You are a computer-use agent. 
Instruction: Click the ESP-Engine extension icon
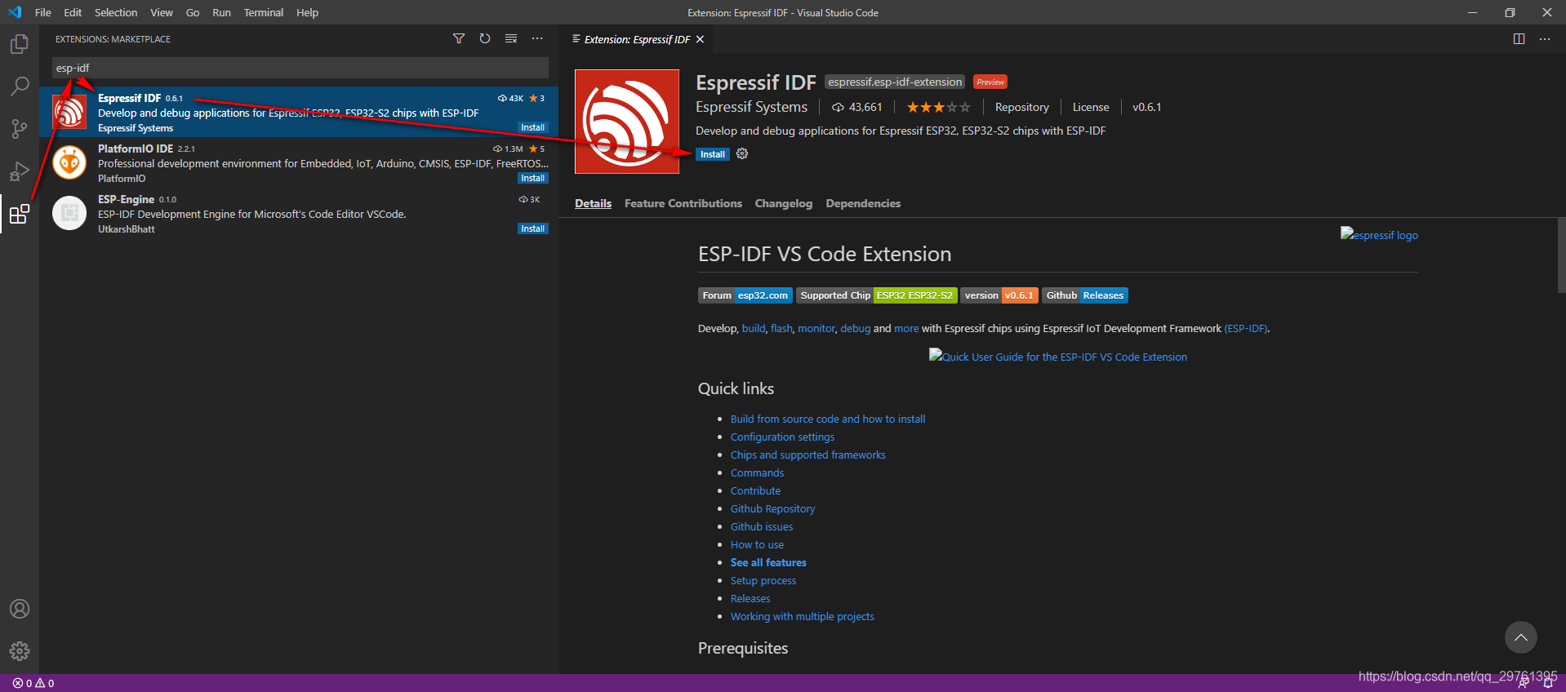[69, 213]
